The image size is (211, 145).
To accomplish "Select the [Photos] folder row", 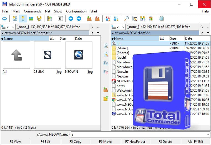I will (x=161, y=53).
